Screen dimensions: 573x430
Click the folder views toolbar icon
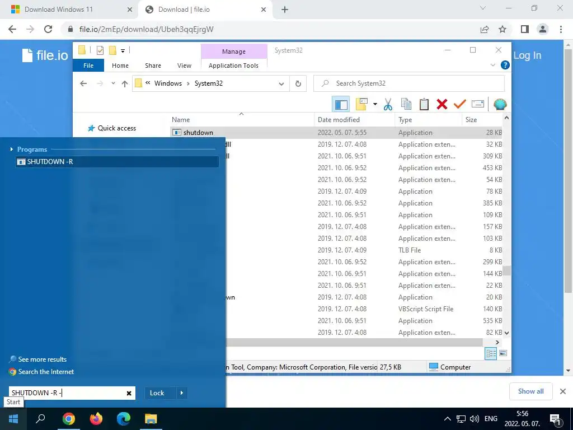[x=361, y=104]
